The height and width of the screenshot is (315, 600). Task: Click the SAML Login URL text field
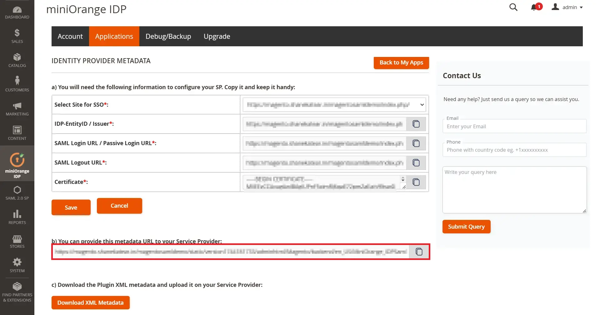324,143
